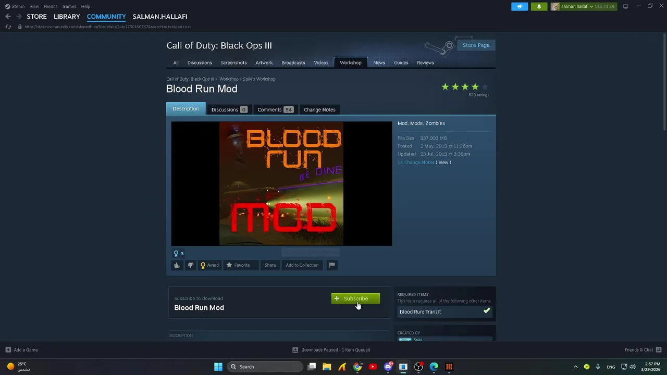Image resolution: width=667 pixels, height=375 pixels.
Task: Open notifications bell icon
Action: [539, 6]
